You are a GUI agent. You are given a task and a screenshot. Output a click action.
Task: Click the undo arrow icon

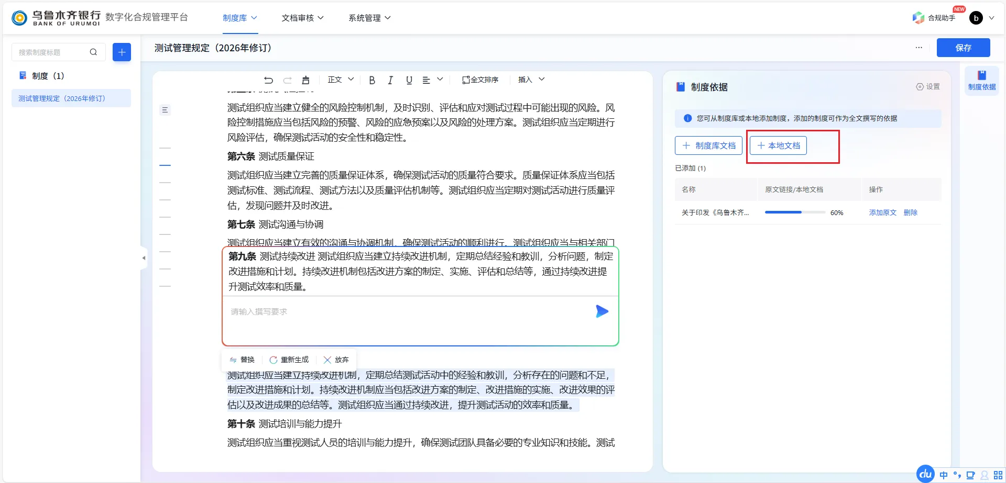pyautogui.click(x=268, y=80)
